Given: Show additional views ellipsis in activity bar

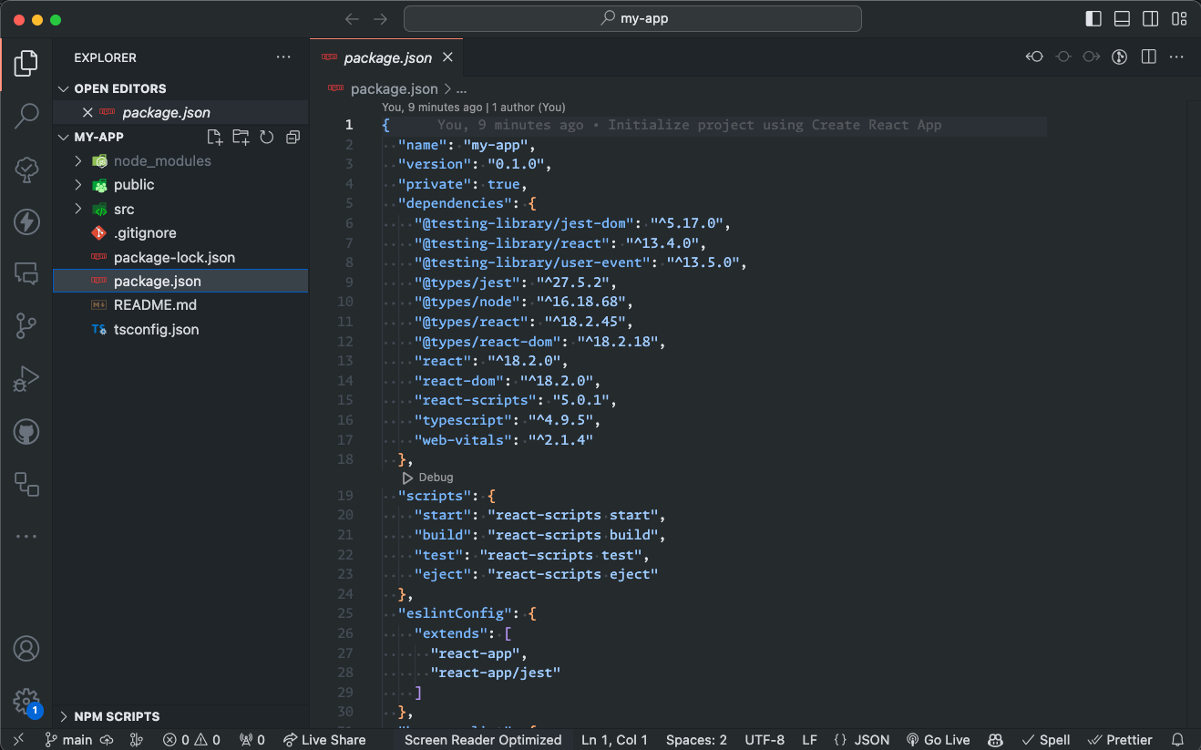Looking at the screenshot, I should click(x=26, y=537).
